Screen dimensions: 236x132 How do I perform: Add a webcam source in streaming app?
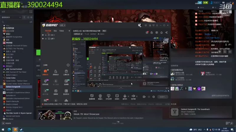[100, 97]
